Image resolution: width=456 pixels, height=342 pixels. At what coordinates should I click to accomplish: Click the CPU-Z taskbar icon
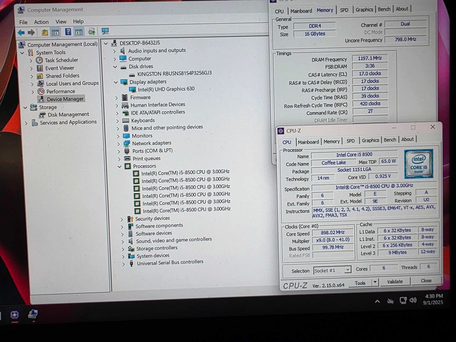pos(15,315)
